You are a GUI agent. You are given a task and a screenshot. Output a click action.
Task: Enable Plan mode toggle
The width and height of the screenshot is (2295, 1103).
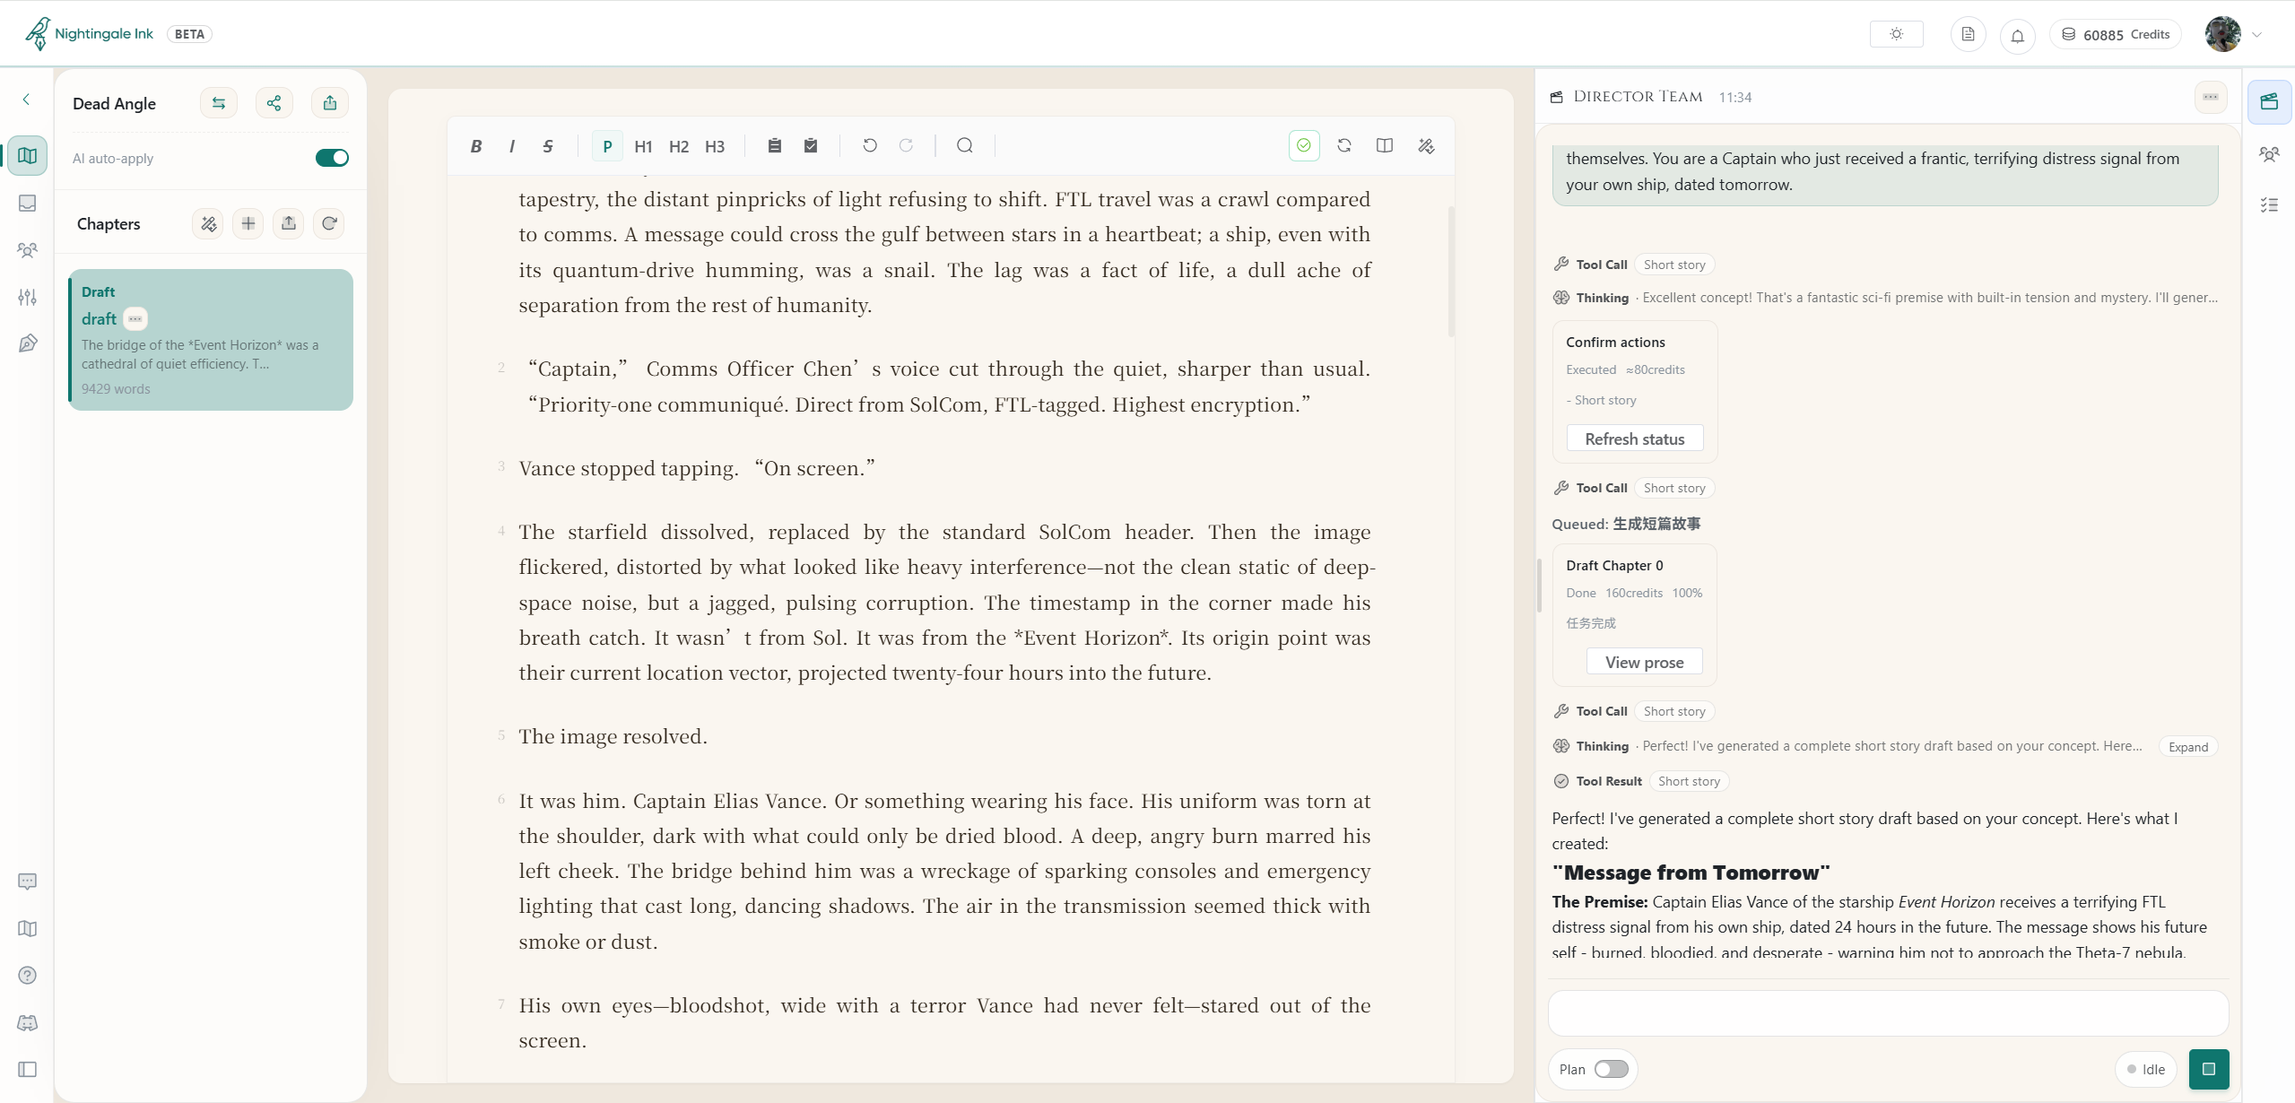tap(1611, 1069)
